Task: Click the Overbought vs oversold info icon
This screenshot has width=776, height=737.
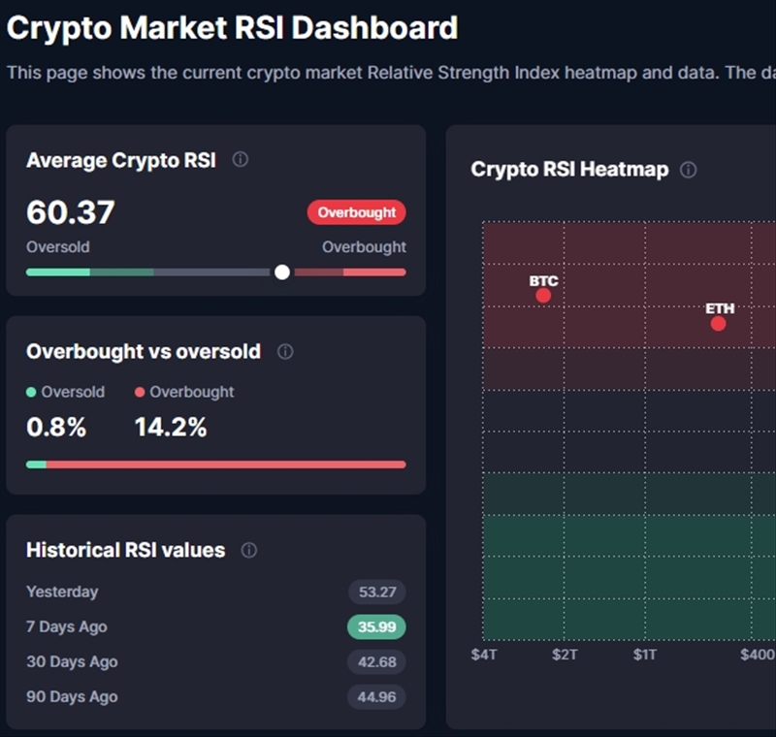Action: (283, 352)
